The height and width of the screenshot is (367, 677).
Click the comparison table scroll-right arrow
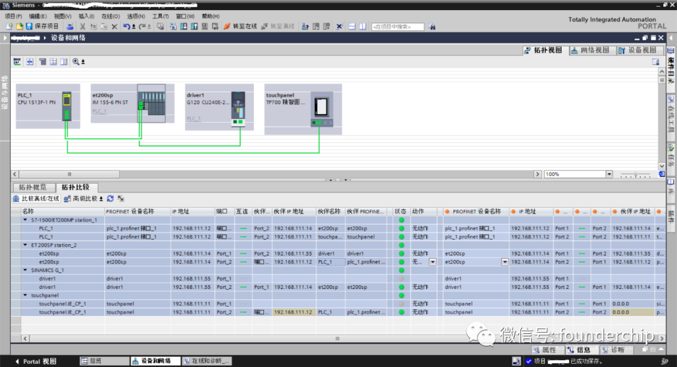pyautogui.click(x=661, y=339)
